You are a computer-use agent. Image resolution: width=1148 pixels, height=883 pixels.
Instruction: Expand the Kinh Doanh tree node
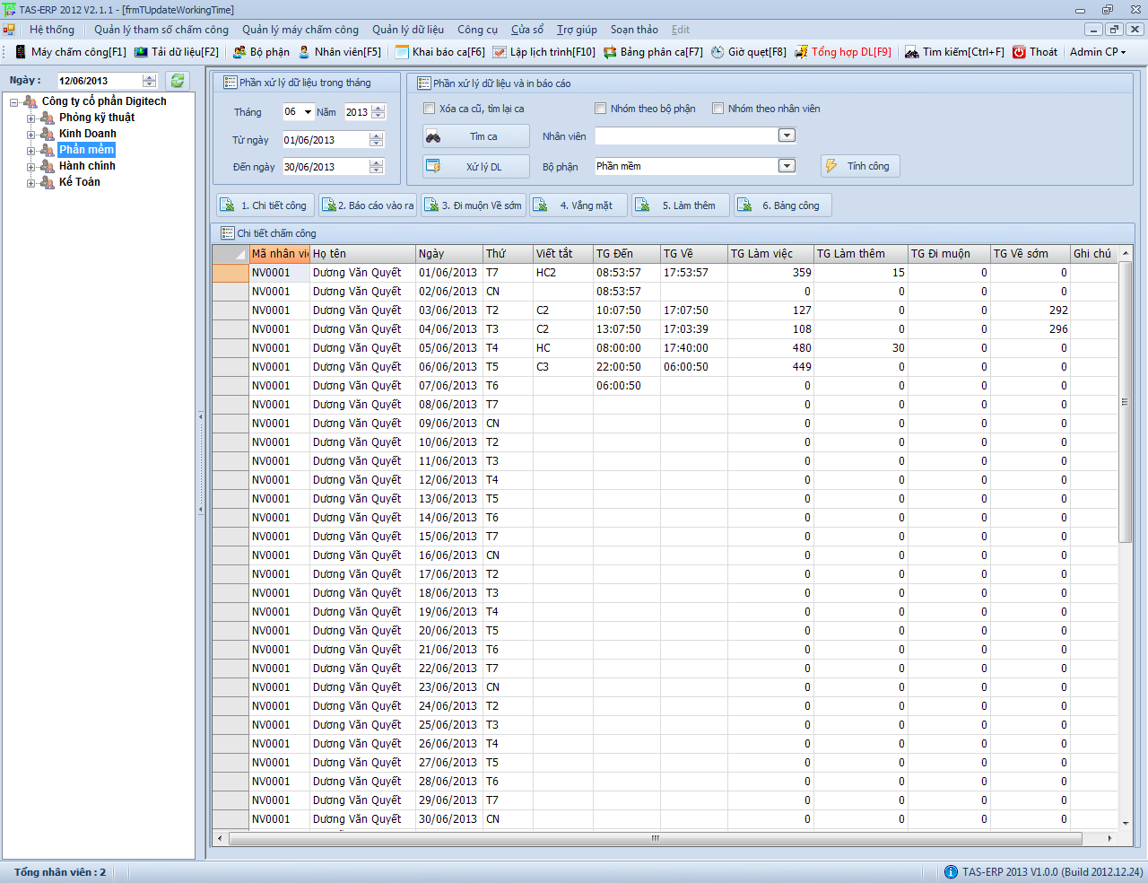click(30, 135)
